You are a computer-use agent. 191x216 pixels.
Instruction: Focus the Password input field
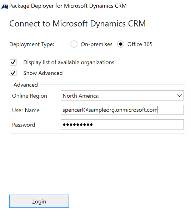(x=122, y=124)
